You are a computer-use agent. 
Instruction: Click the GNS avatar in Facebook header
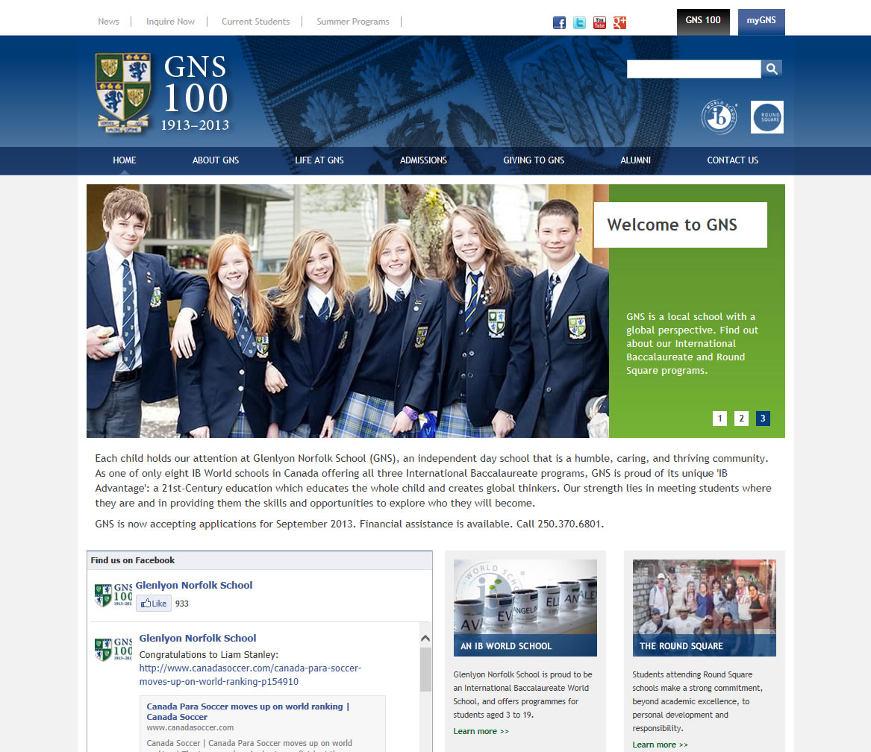click(x=114, y=595)
